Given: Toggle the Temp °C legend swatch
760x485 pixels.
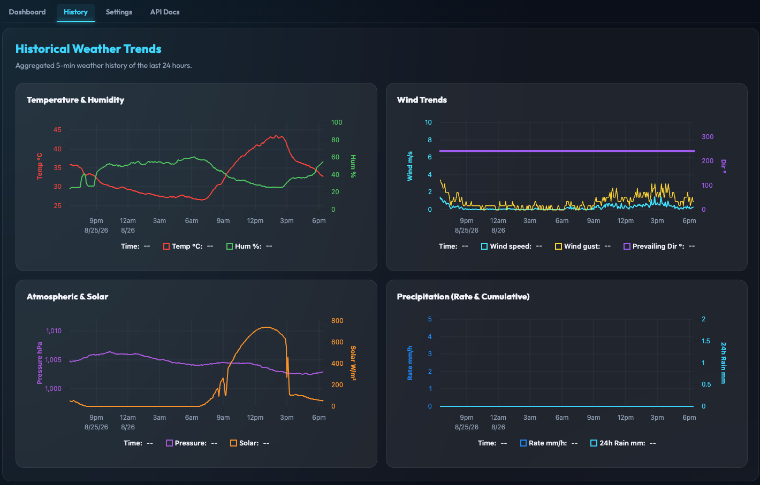Looking at the screenshot, I should coord(166,247).
